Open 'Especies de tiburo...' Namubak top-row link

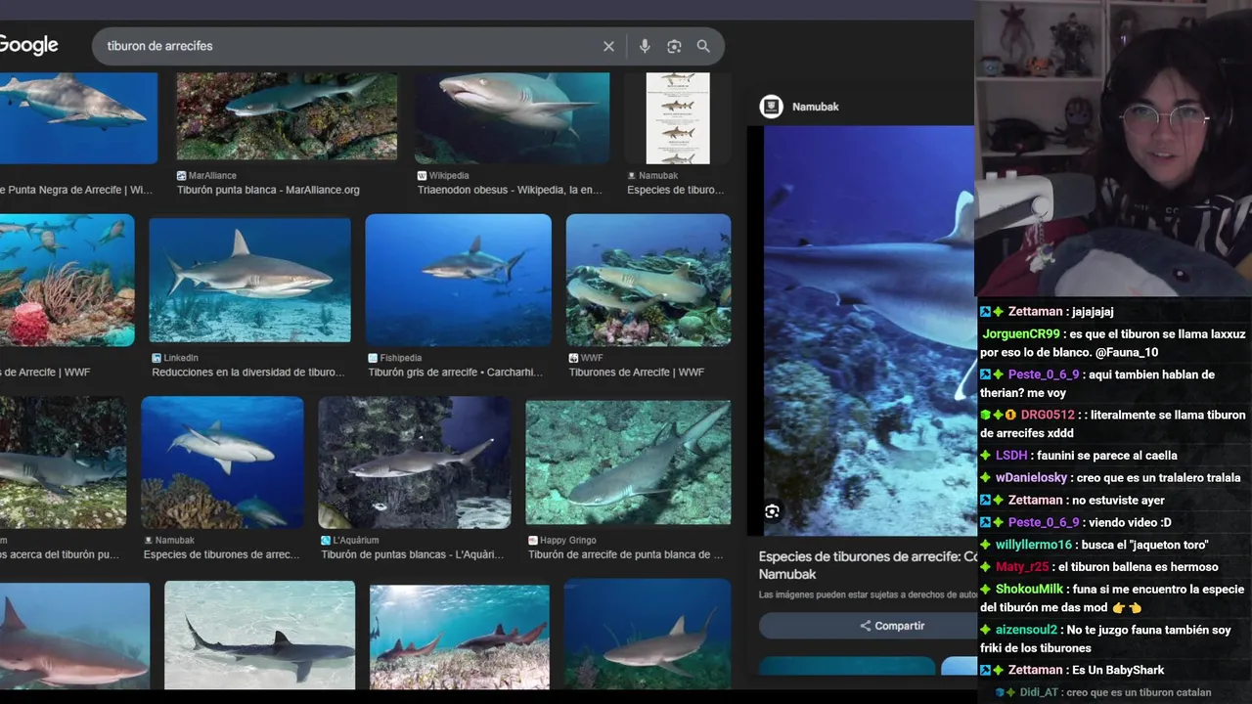675,190
